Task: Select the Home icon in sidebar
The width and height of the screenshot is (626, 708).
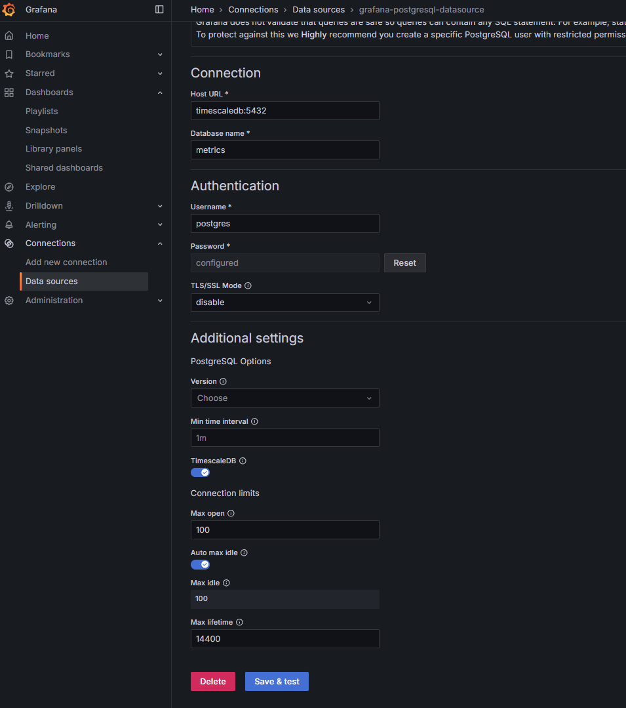Action: [9, 35]
